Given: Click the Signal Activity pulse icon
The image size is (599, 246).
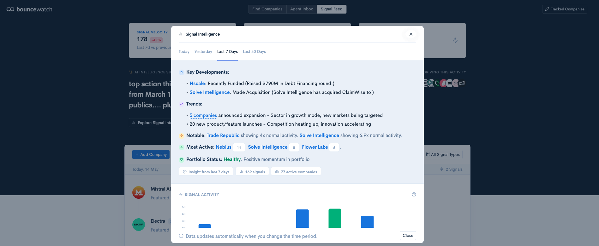Looking at the screenshot, I should pos(181,194).
